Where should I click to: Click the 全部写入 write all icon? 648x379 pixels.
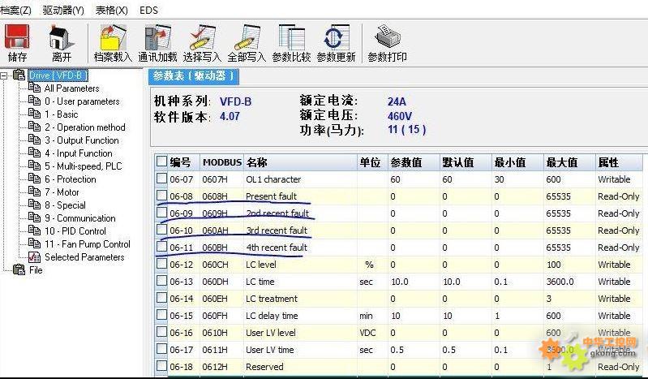247,37
